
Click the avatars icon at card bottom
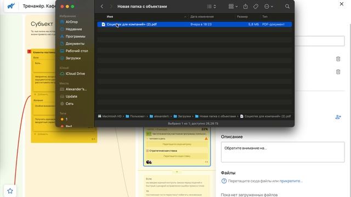[x=149, y=162]
